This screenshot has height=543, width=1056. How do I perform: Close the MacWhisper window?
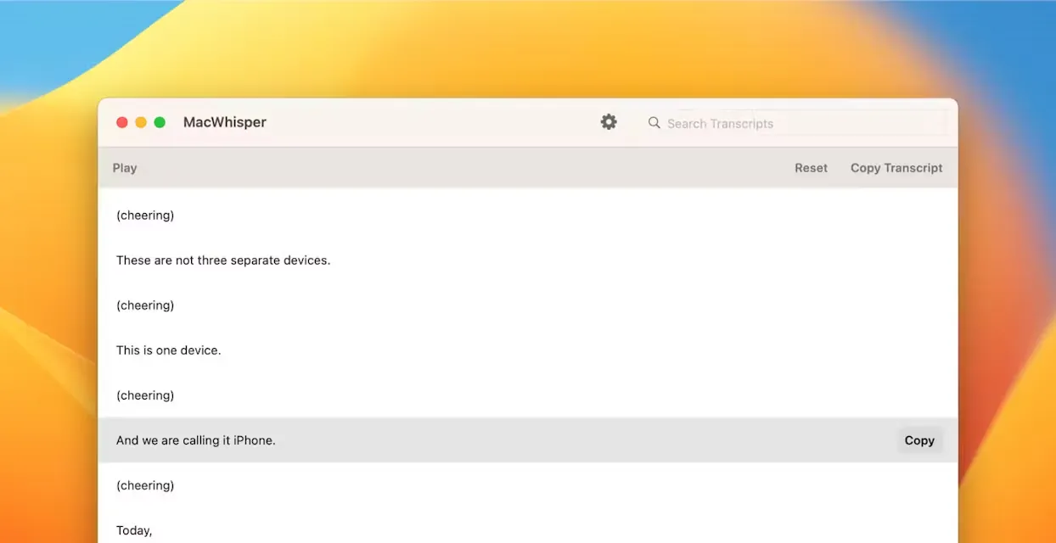tap(122, 122)
